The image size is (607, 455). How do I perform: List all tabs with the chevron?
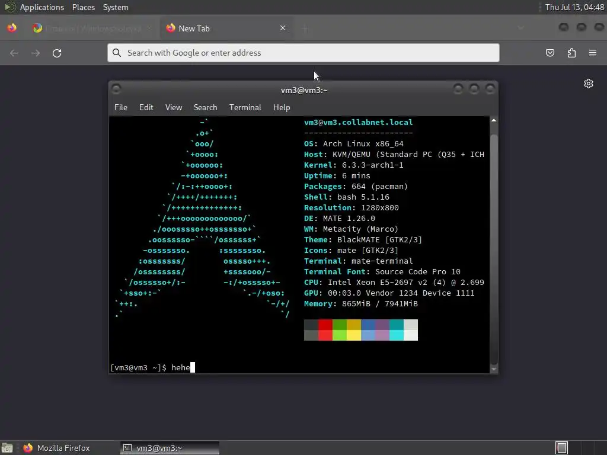[520, 28]
